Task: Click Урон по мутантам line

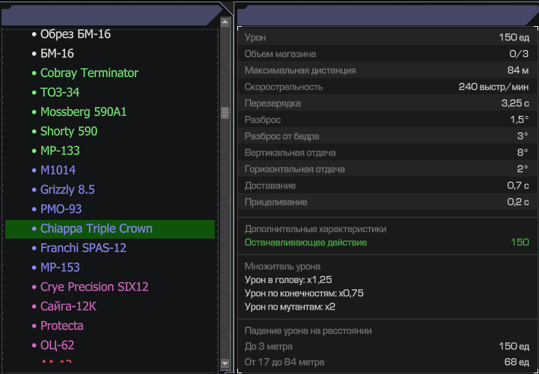Action: pos(290,307)
